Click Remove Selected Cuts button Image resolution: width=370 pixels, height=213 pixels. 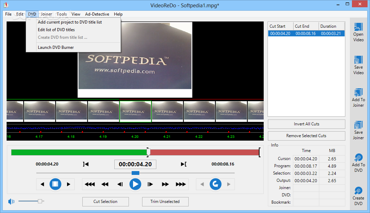pyautogui.click(x=306, y=136)
